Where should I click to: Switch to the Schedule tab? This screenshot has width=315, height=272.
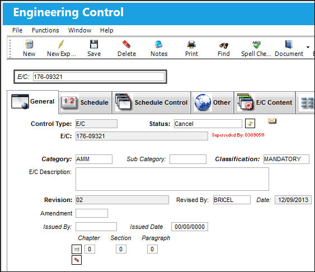click(85, 102)
